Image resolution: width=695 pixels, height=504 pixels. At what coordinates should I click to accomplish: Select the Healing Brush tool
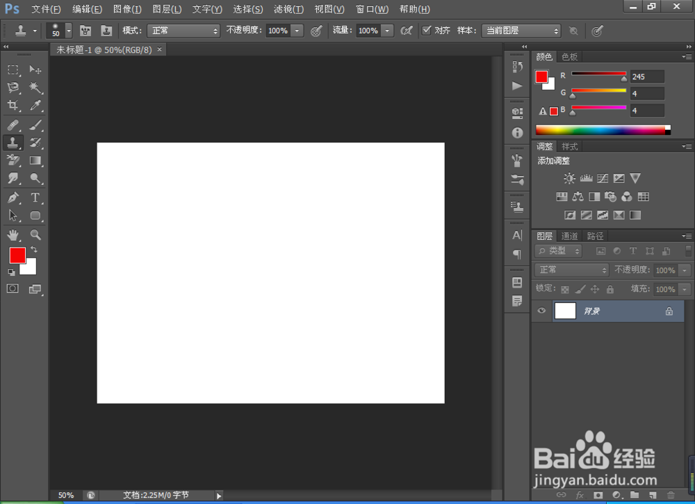(13, 125)
